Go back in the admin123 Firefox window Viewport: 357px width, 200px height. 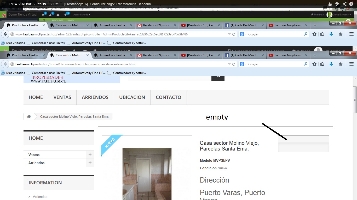(5, 34)
